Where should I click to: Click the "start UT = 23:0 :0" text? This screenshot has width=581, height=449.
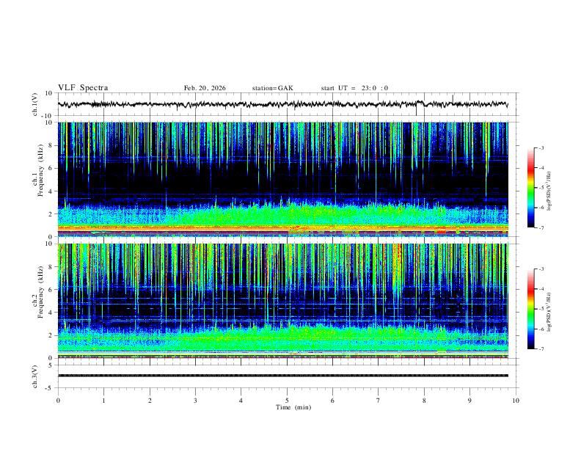click(354, 88)
